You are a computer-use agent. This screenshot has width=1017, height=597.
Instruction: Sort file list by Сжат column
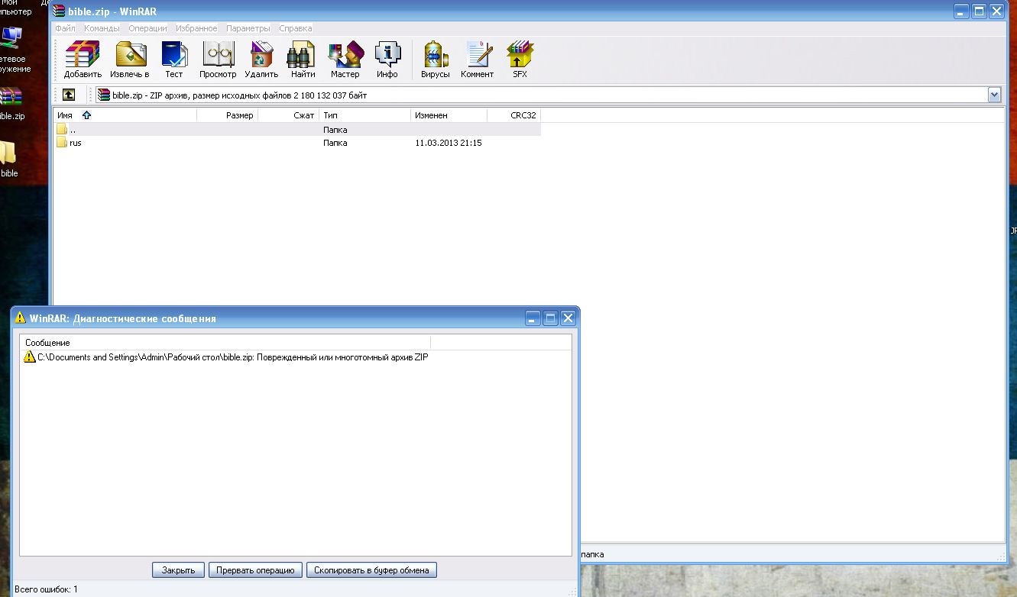(x=289, y=115)
